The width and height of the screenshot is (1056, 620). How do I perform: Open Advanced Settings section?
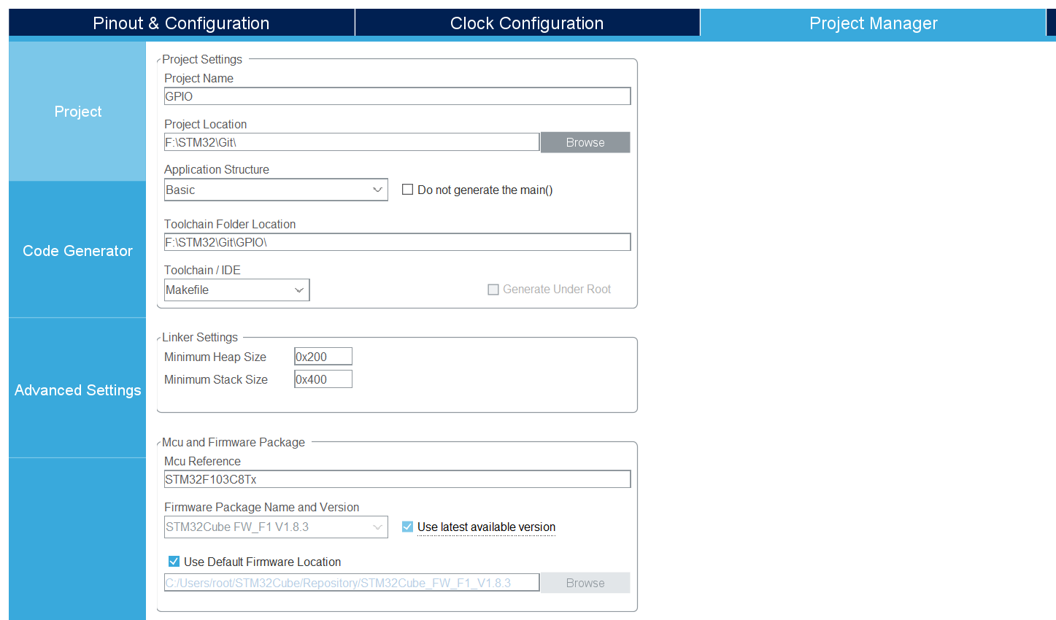pos(77,390)
